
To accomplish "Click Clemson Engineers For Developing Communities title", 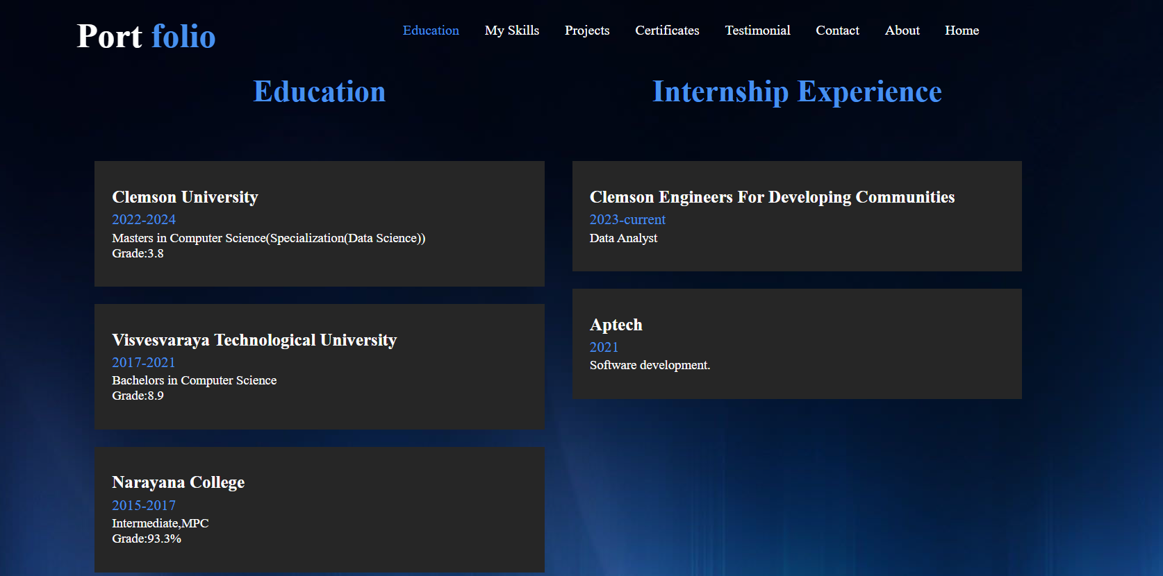I will (x=772, y=197).
